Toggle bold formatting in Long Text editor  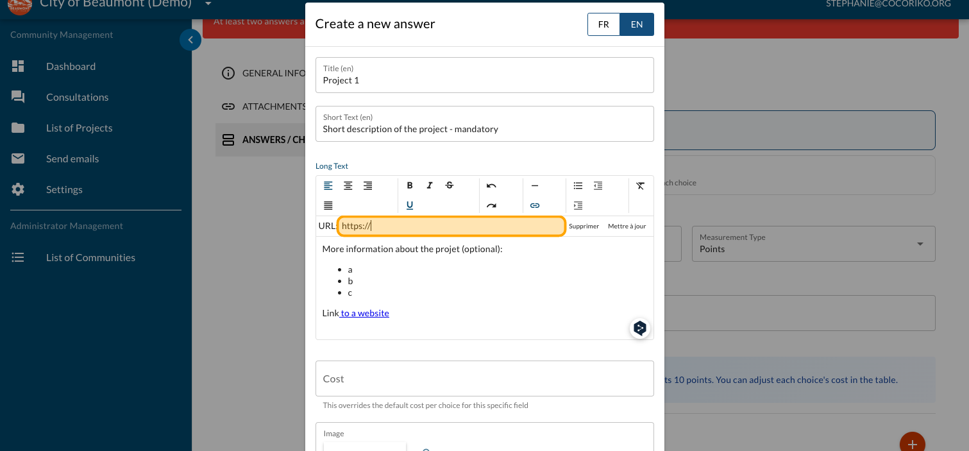tap(410, 185)
